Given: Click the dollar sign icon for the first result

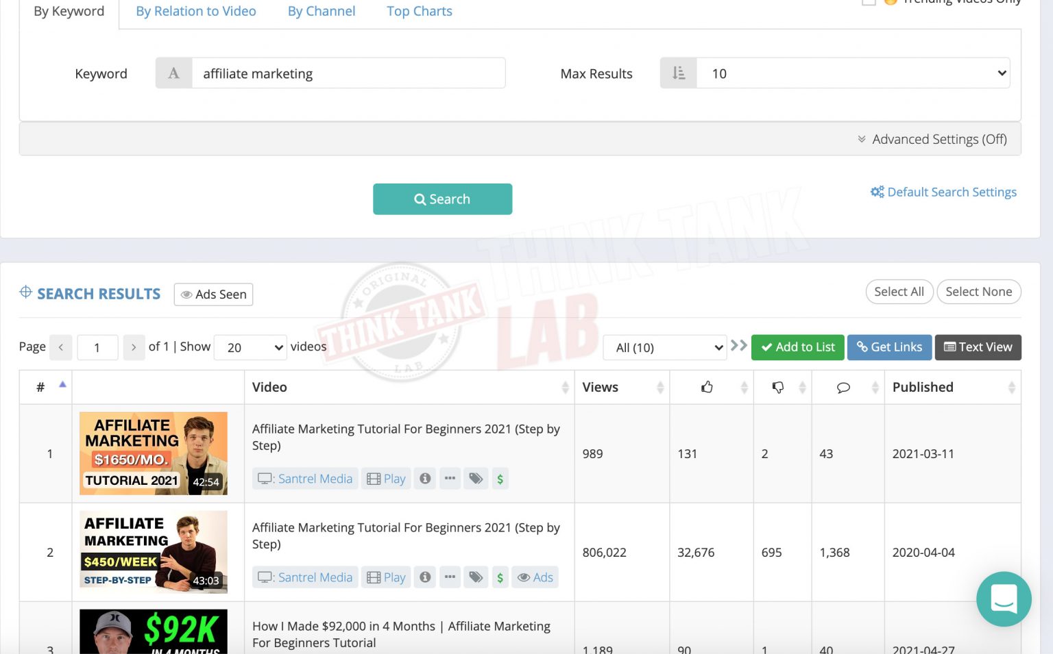Looking at the screenshot, I should click(x=500, y=478).
